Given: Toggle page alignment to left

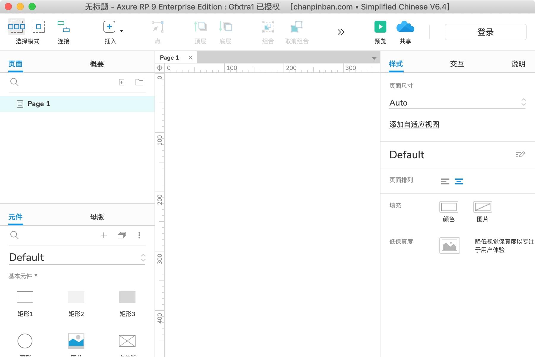Looking at the screenshot, I should 445,181.
